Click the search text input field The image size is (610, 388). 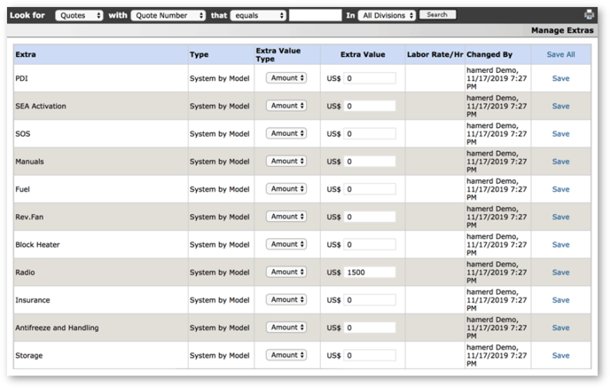(315, 15)
